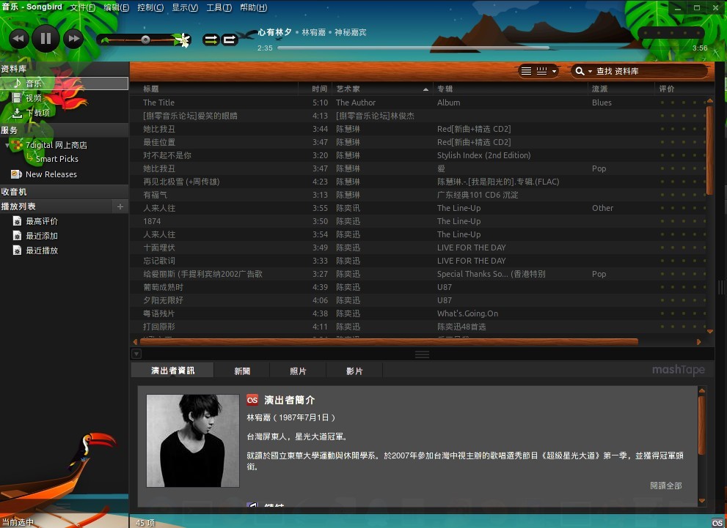The width and height of the screenshot is (727, 528).
Task: Open 最高评价 smart playlist
Action: 42,221
